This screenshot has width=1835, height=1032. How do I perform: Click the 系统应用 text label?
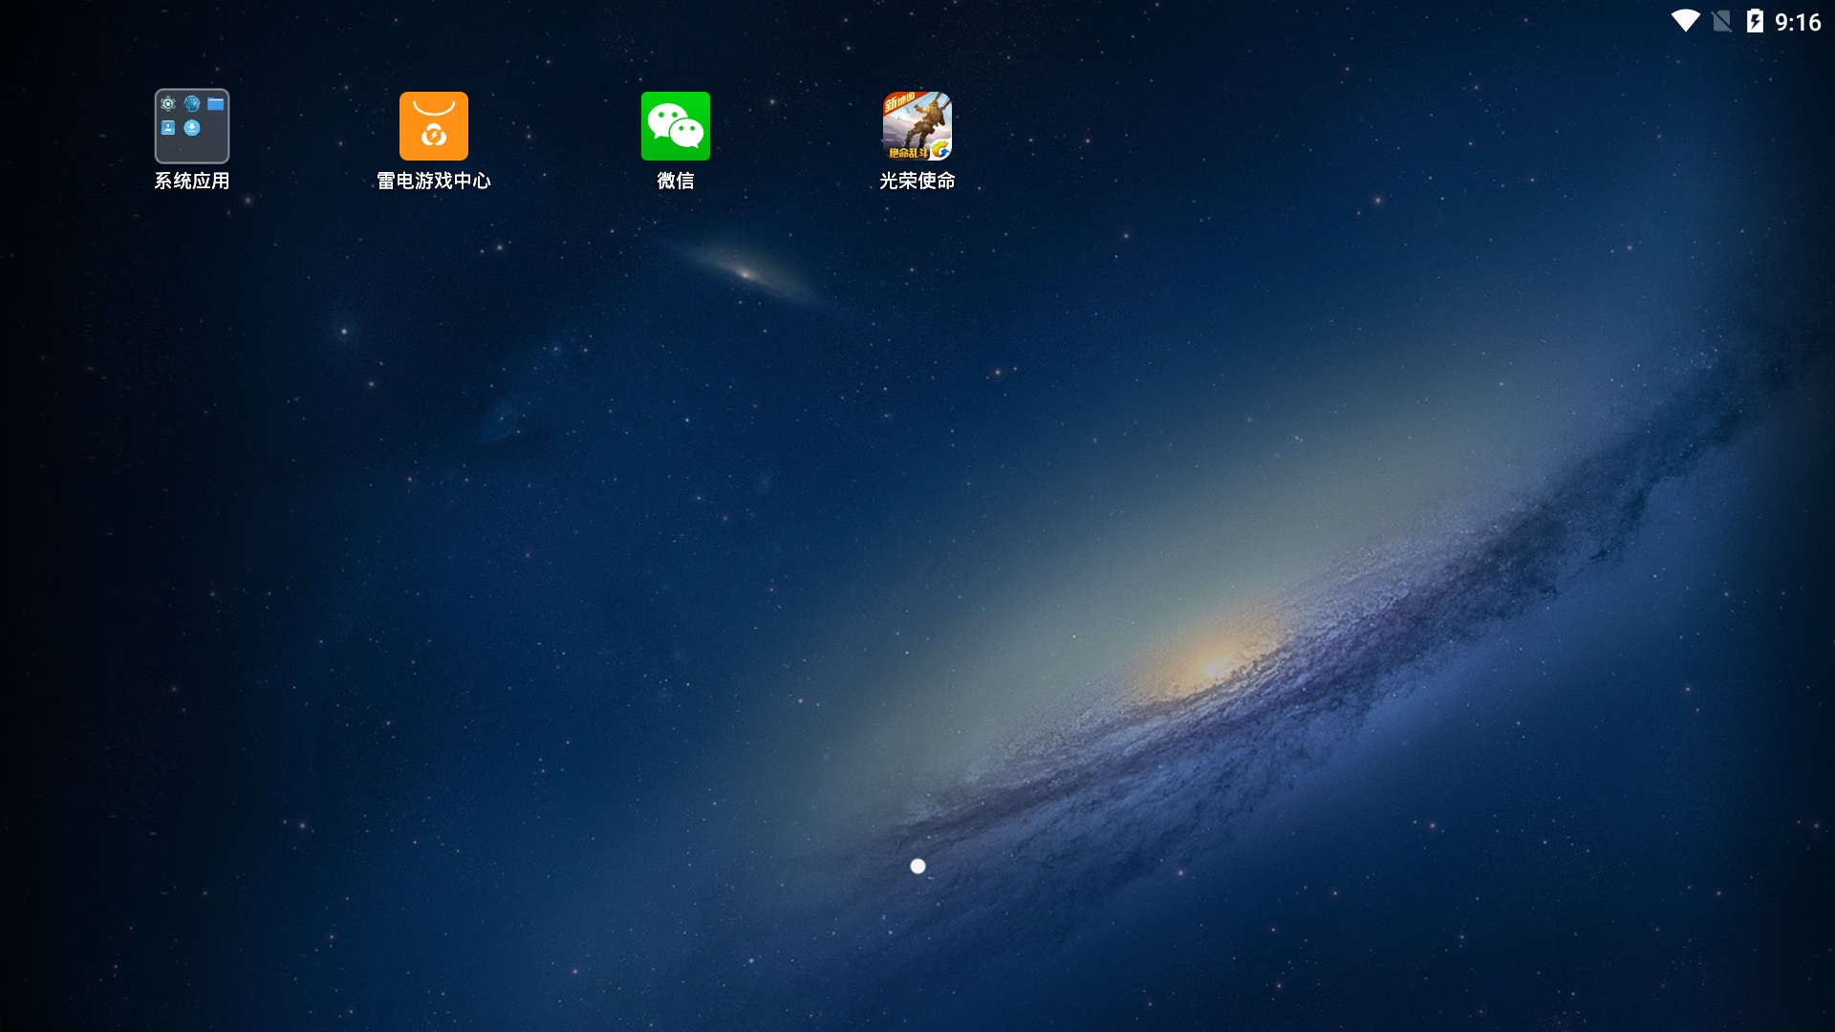191,181
